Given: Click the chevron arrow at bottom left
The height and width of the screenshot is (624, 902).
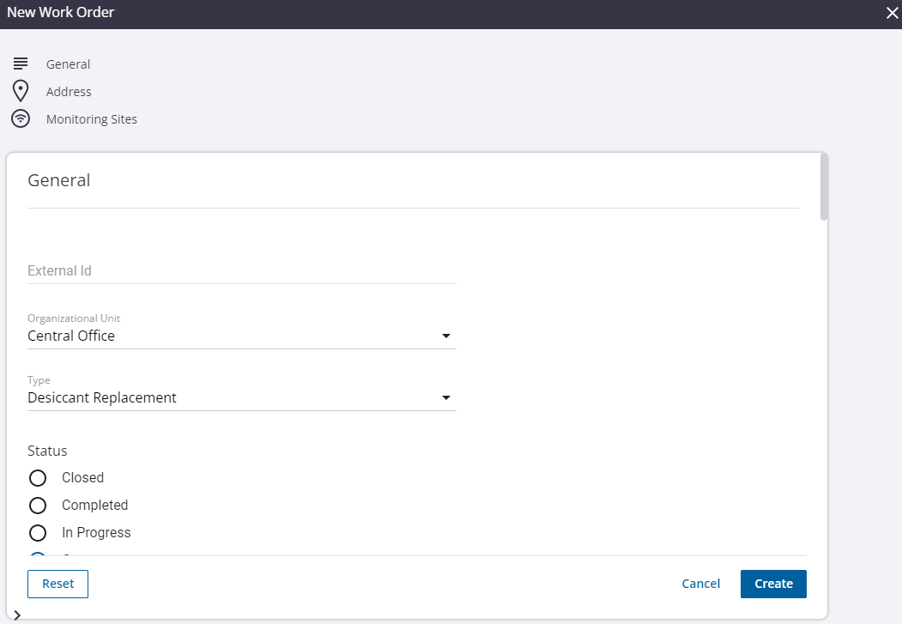Looking at the screenshot, I should pos(17,615).
